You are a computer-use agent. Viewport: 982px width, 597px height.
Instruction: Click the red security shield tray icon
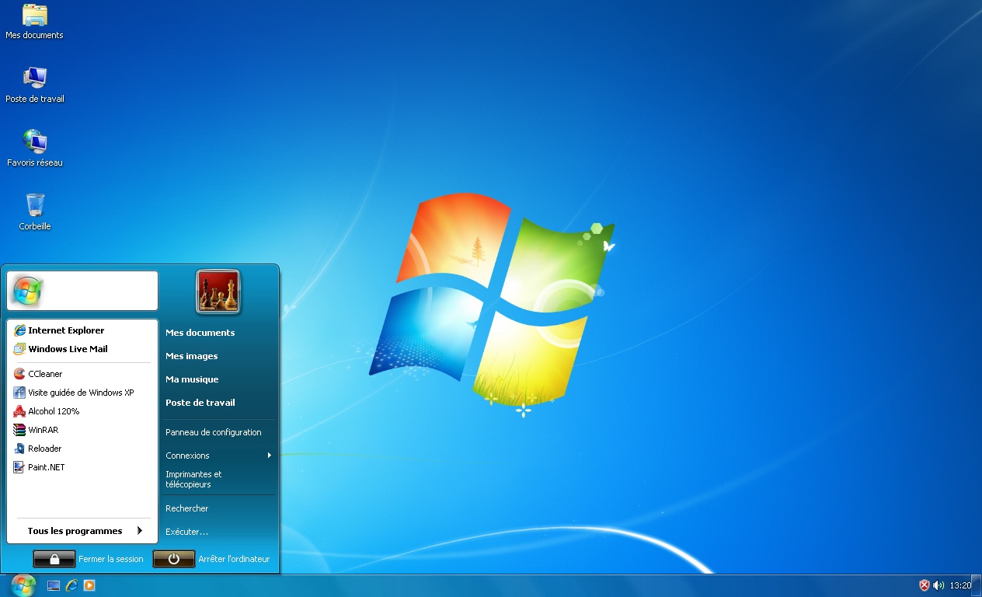click(x=925, y=585)
